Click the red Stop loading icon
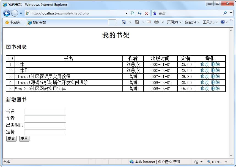The height and width of the screenshot is (167, 236). click(146, 13)
